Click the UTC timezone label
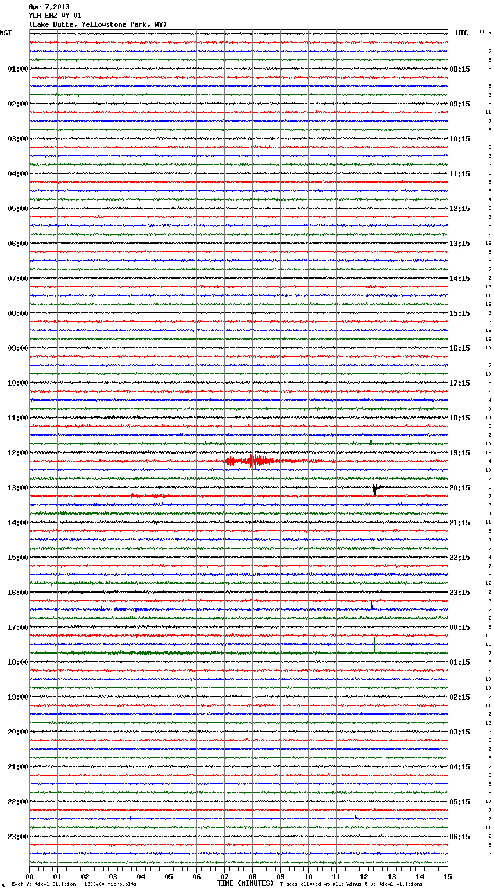494x892 pixels. tap(462, 33)
